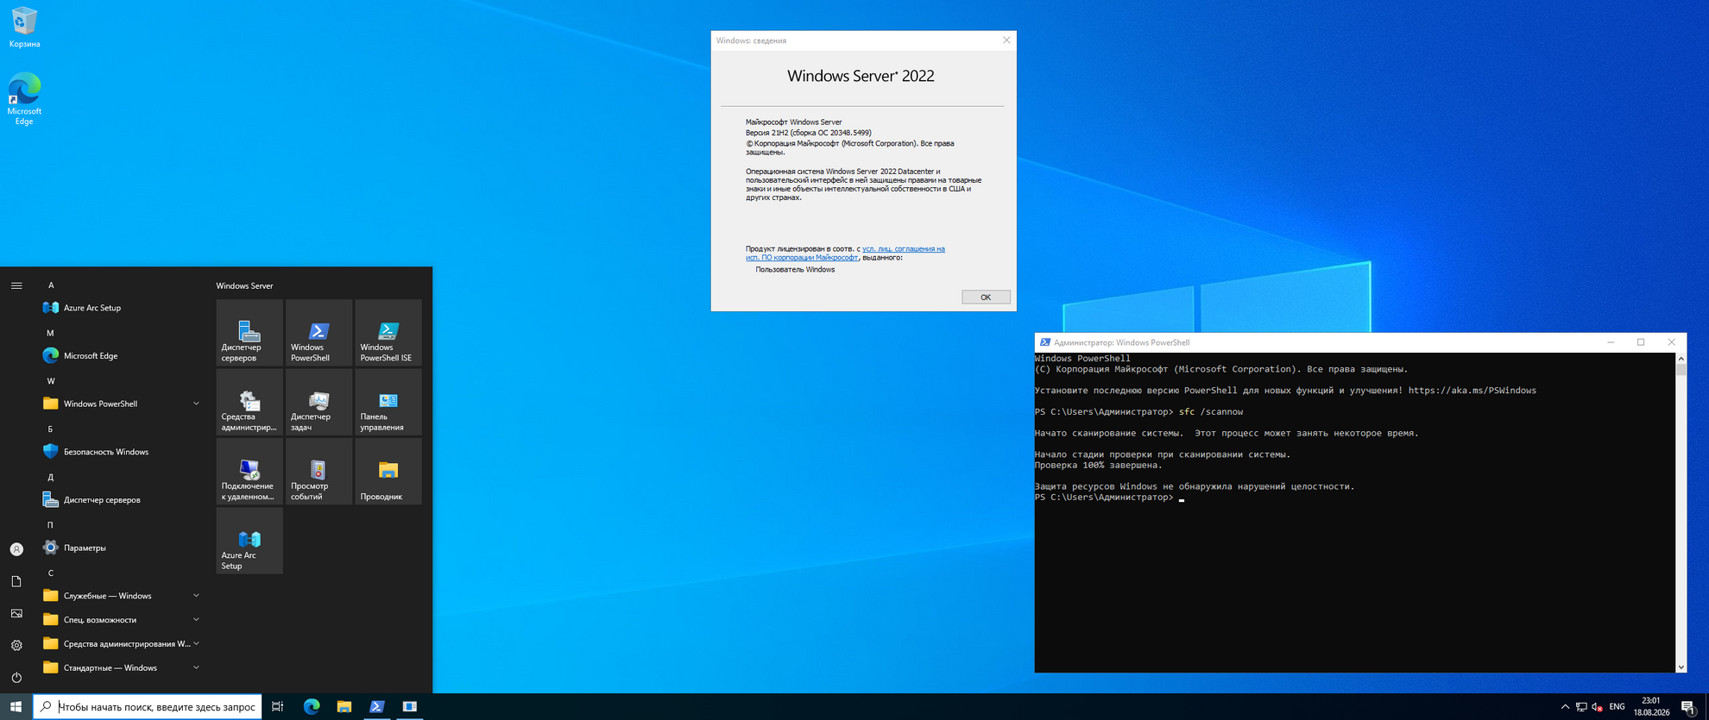Click the letter "M" app list header
This screenshot has height=720, width=1709.
click(x=50, y=333)
